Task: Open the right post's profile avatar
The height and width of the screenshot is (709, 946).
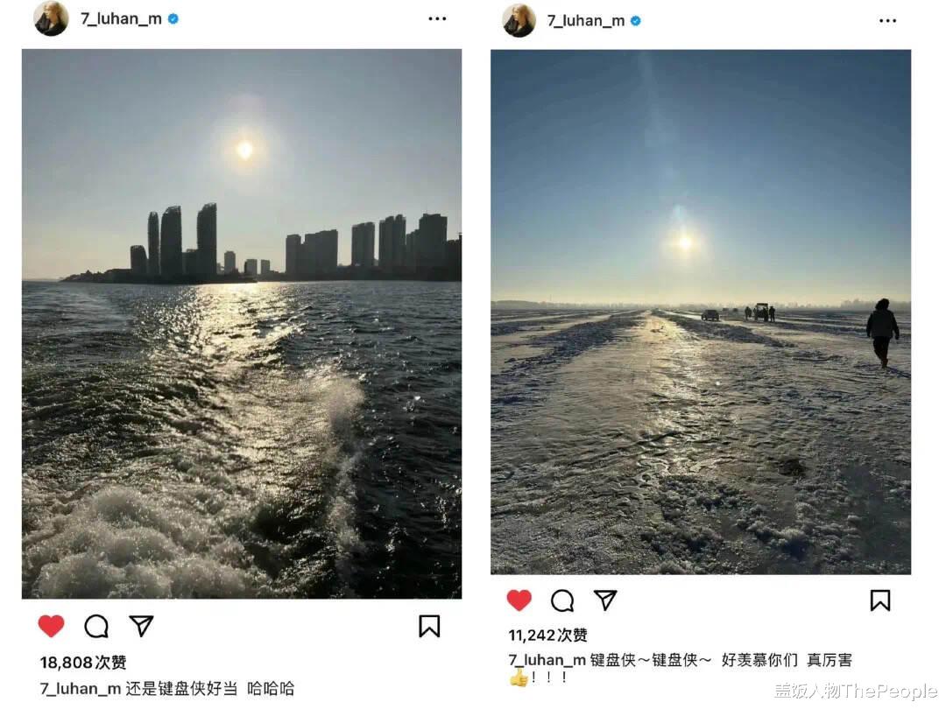Action: [x=519, y=20]
